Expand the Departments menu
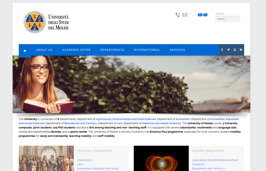 point(112,50)
